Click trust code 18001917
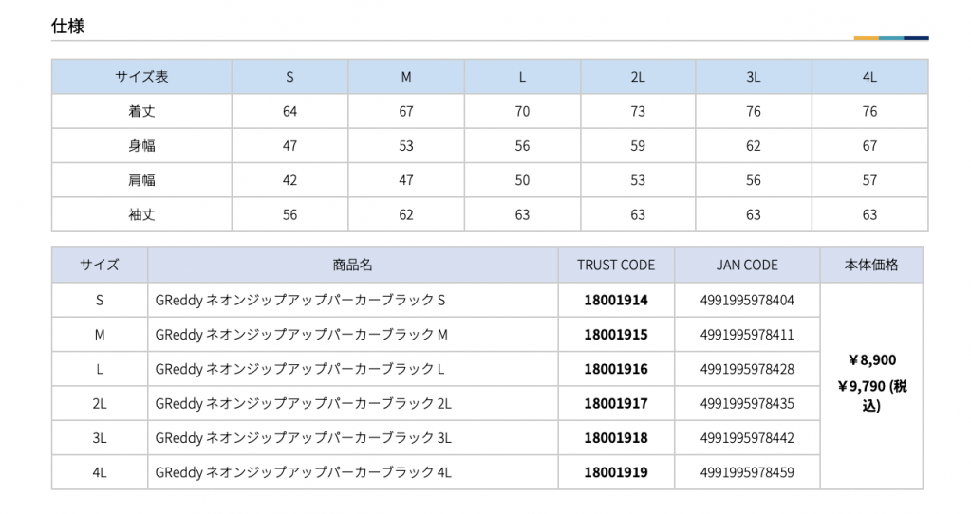Viewport: 971px width, 514px height. tap(616, 404)
